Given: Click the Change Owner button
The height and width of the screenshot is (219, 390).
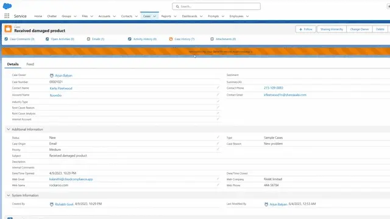Looking at the screenshot, I should [360, 29].
